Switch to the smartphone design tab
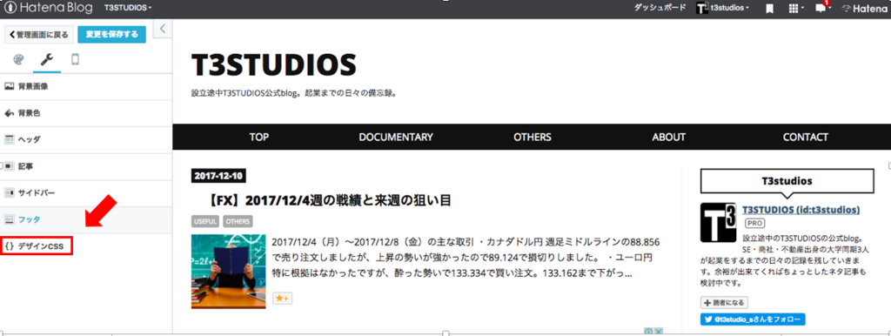The image size is (891, 336). [75, 60]
